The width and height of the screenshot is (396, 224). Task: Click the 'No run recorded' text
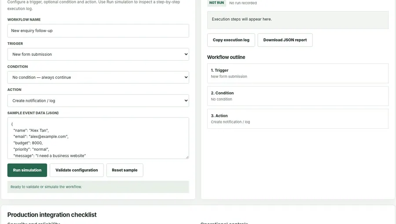point(243,3)
